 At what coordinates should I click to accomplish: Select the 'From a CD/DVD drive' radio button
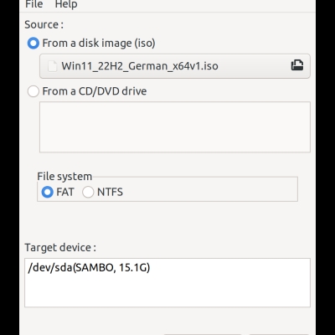(33, 91)
